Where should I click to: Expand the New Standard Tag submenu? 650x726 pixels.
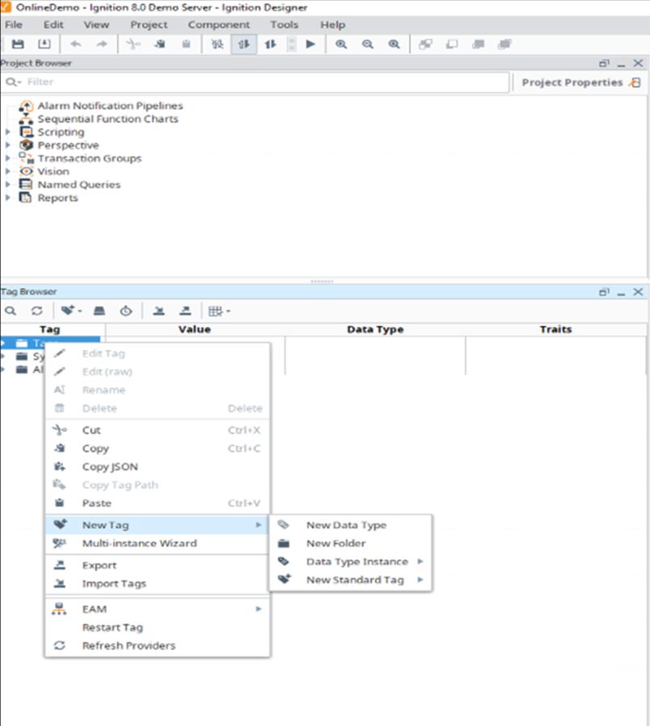tap(350, 580)
